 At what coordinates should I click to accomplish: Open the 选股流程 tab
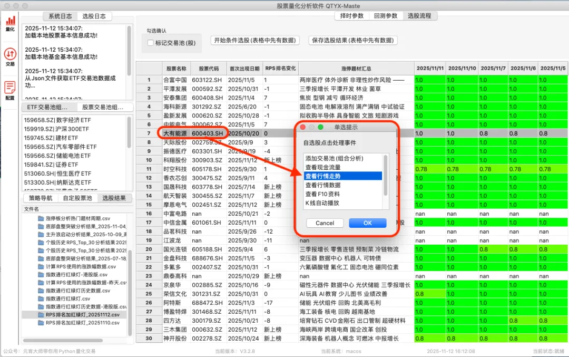pyautogui.click(x=419, y=16)
